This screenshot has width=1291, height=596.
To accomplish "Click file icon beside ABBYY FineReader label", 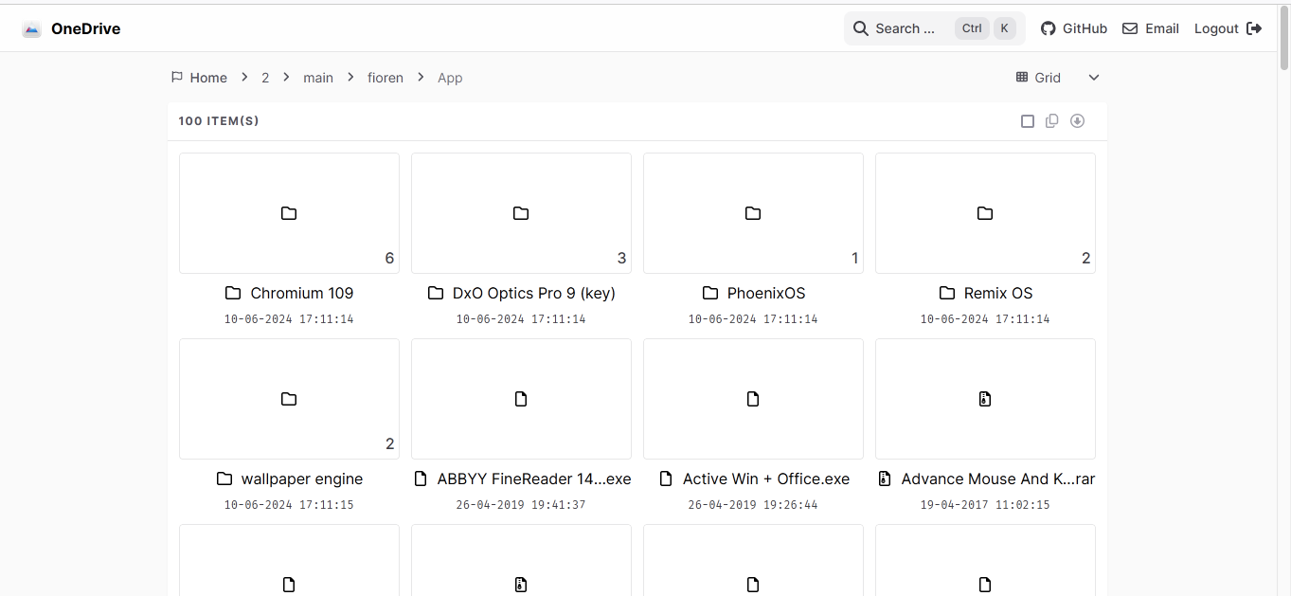I will 421,479.
